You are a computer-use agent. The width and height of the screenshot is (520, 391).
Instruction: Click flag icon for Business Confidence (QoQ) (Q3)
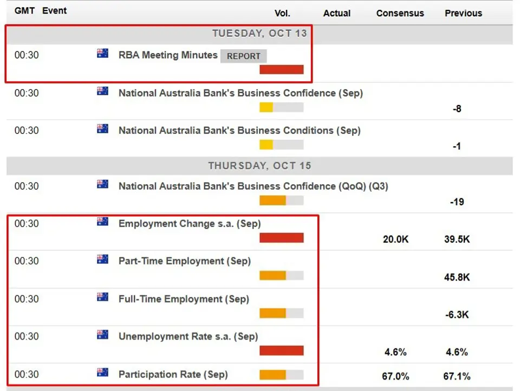(x=102, y=184)
